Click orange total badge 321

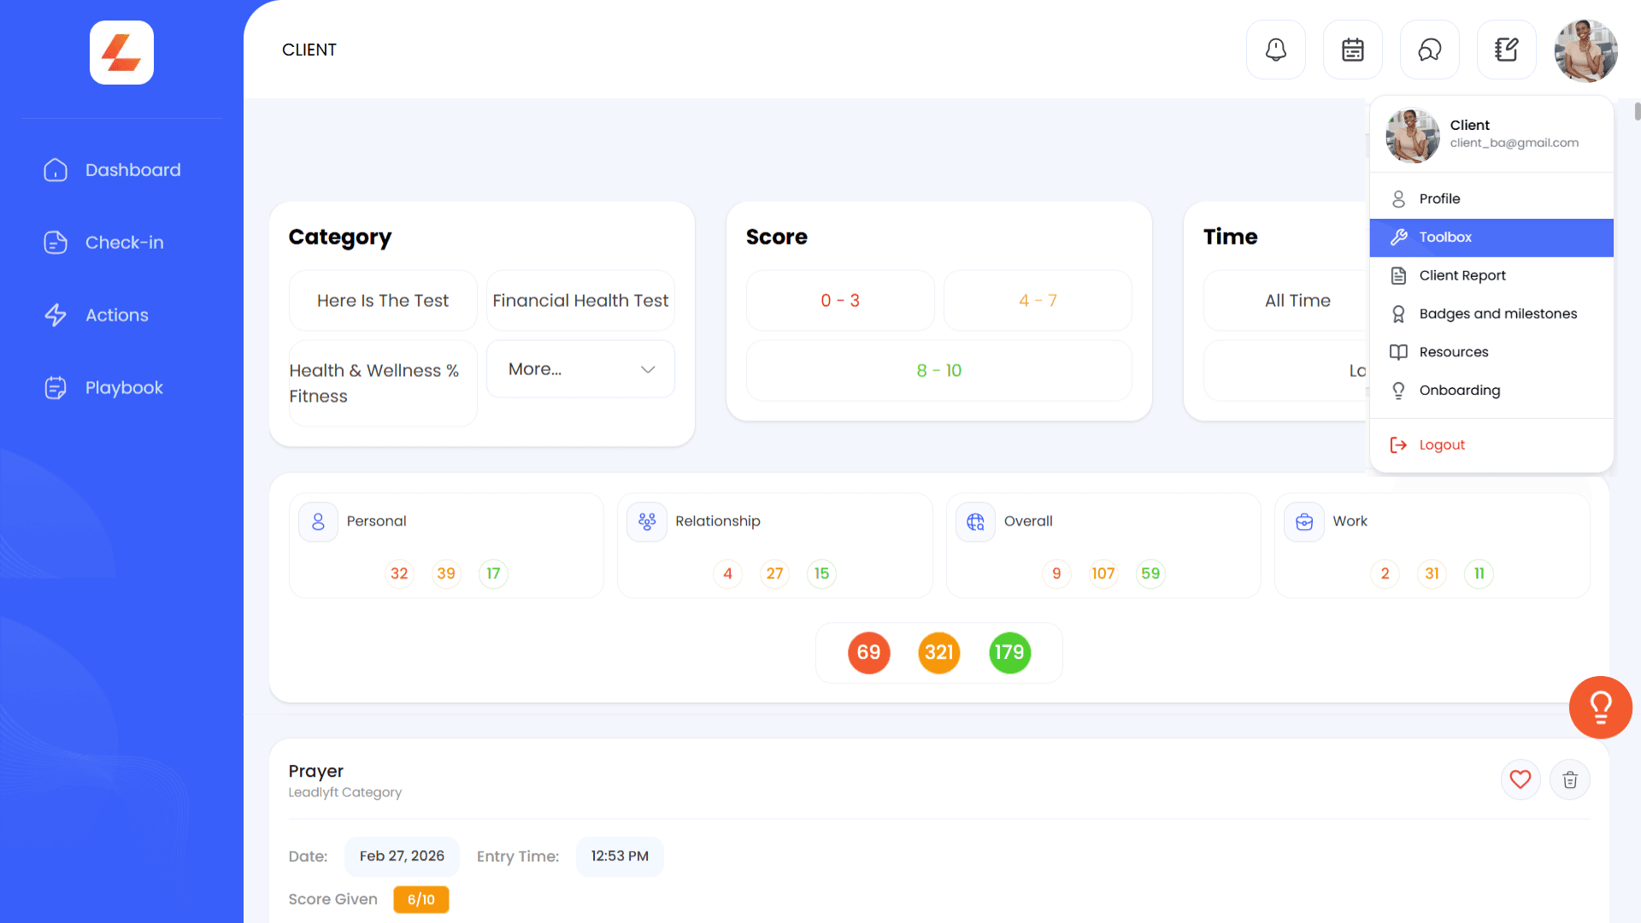click(x=938, y=653)
